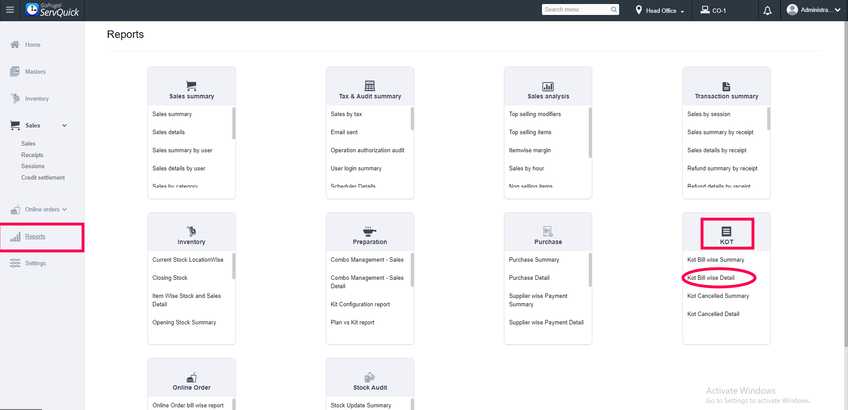Open the Opening Stock Summary report
The height and width of the screenshot is (410, 848).
point(184,322)
